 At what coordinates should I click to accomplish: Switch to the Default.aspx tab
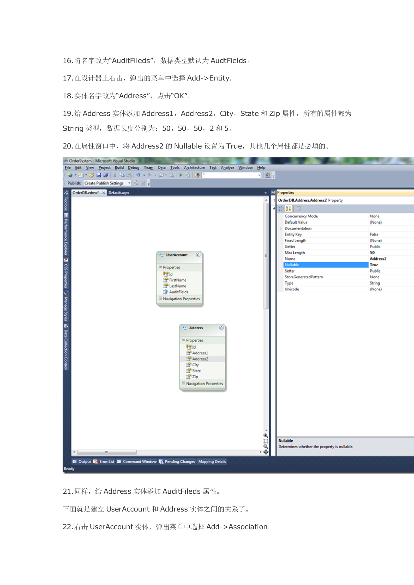(x=119, y=193)
